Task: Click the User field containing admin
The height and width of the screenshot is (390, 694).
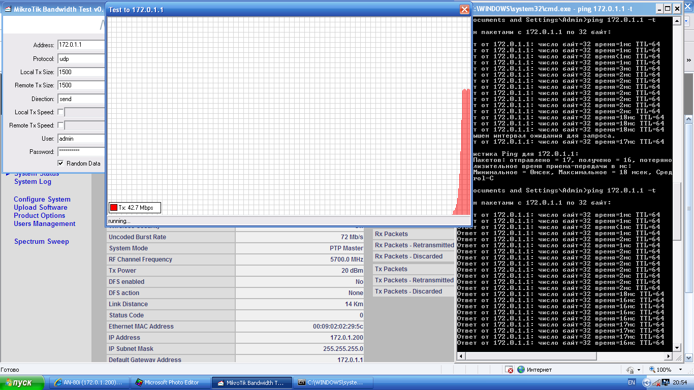Action: tap(81, 138)
